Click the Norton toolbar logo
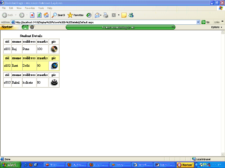 point(7,27)
